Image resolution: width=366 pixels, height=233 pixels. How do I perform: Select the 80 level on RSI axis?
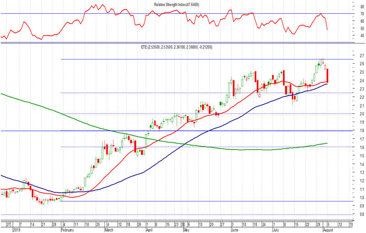(x=362, y=7)
